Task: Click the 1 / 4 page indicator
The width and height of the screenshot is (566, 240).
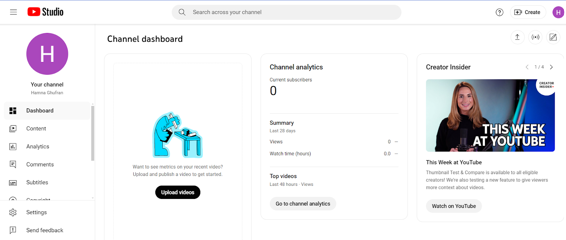Action: tap(539, 67)
